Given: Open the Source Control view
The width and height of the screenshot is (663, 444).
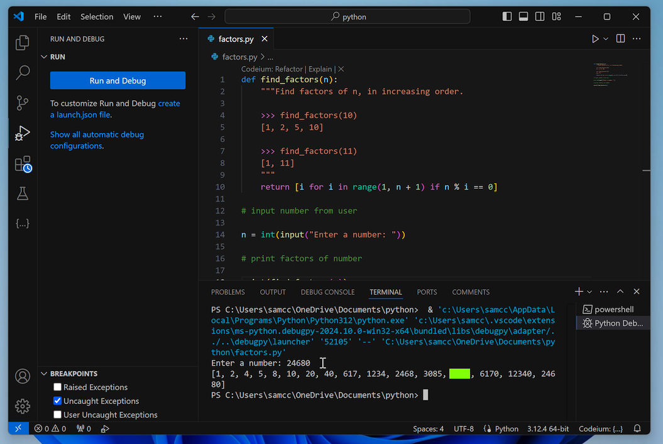Looking at the screenshot, I should pyautogui.click(x=23, y=103).
